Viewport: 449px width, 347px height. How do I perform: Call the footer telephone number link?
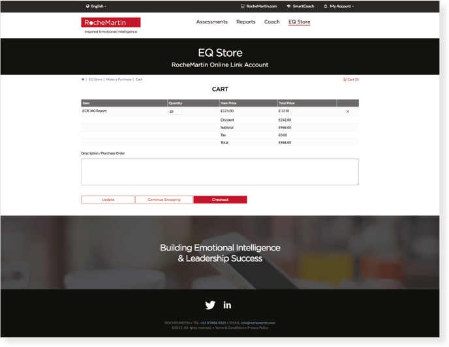213,323
